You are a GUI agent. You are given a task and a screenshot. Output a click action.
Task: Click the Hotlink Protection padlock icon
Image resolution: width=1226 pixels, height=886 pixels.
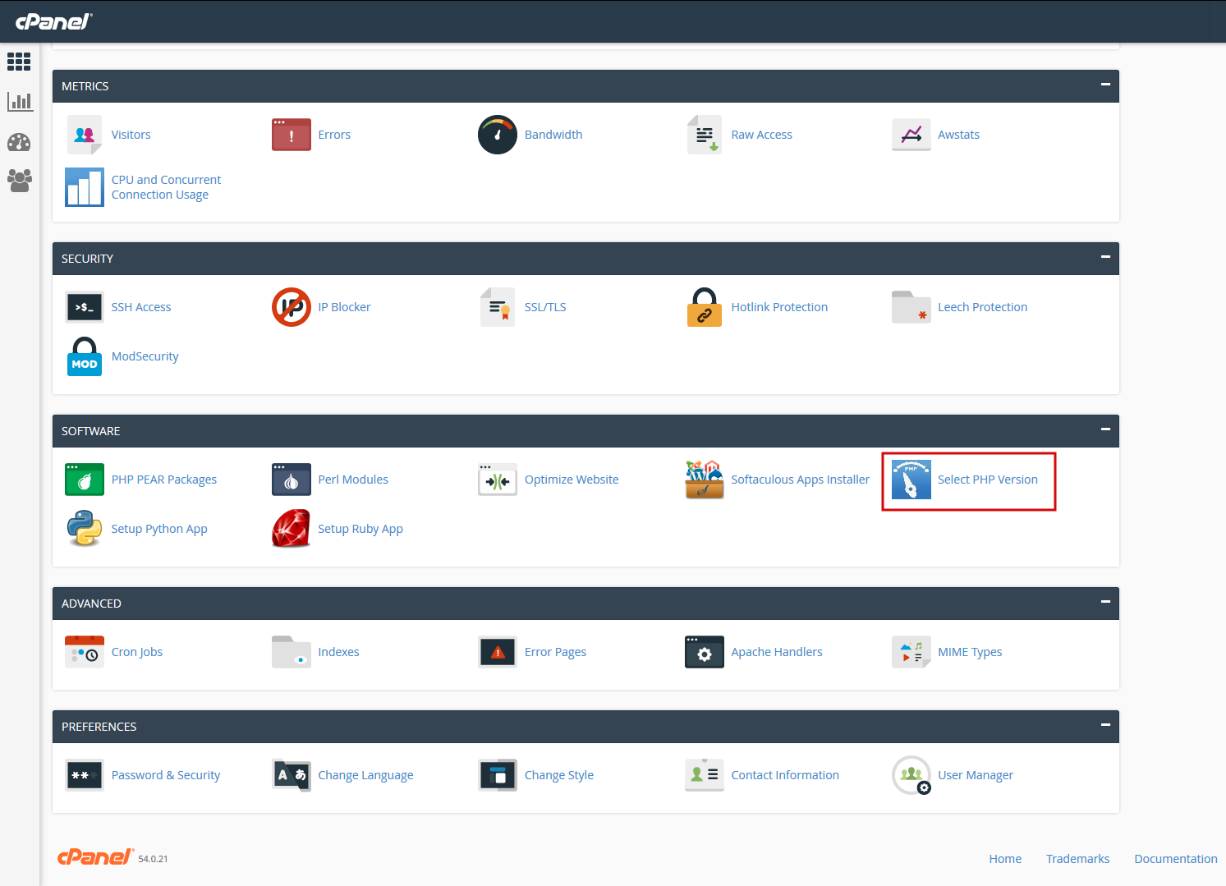coord(705,307)
